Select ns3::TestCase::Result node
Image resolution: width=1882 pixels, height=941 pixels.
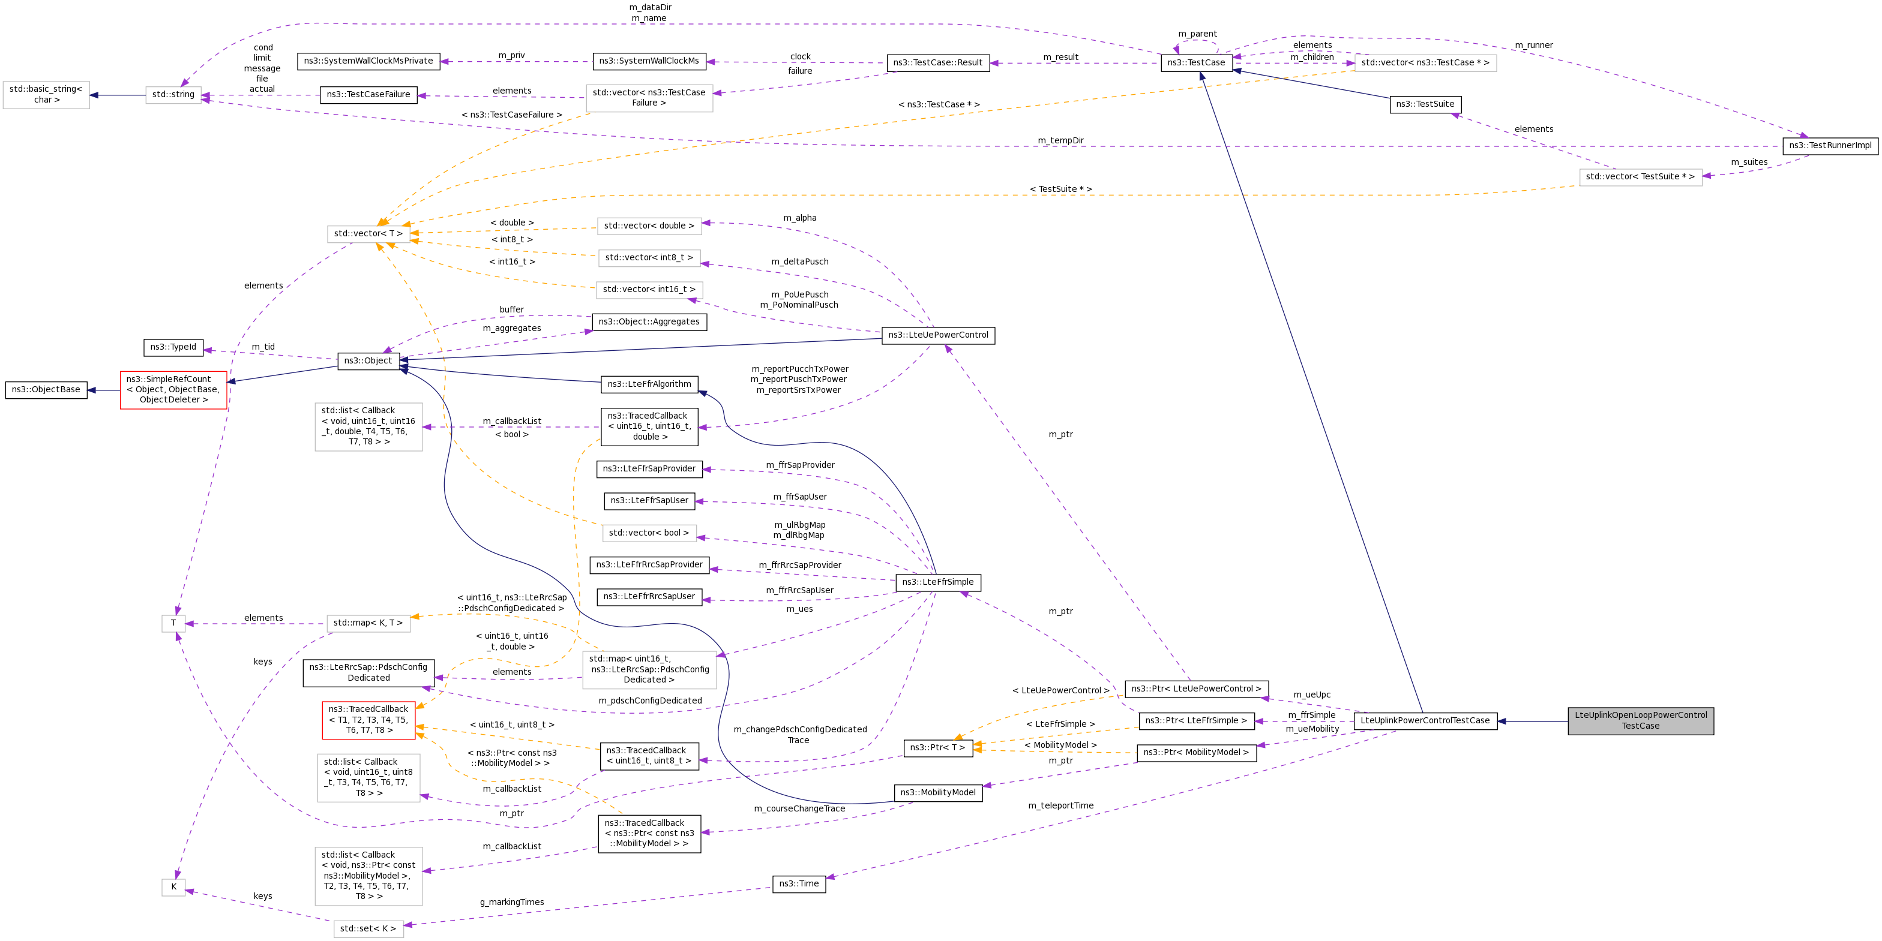point(938,63)
